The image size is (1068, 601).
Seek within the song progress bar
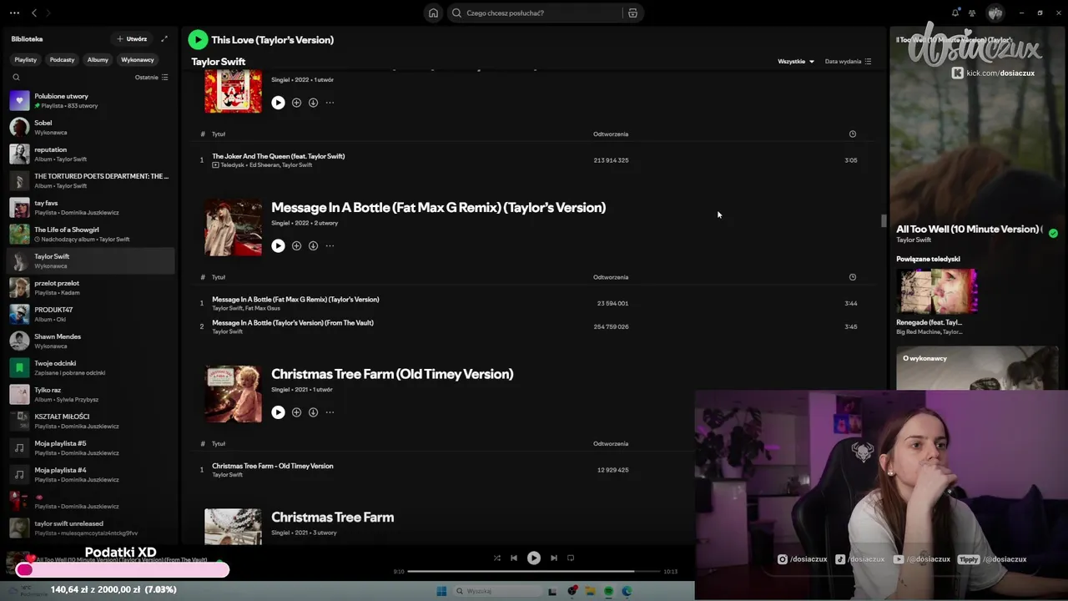click(x=533, y=572)
